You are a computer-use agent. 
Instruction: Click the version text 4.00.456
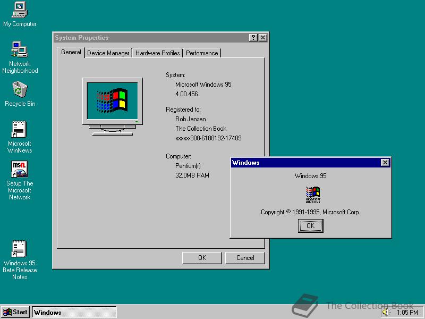[x=186, y=94]
